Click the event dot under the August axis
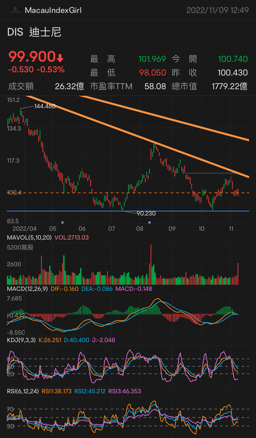Image resolution: width=256 pixels, height=438 pixels. click(149, 222)
